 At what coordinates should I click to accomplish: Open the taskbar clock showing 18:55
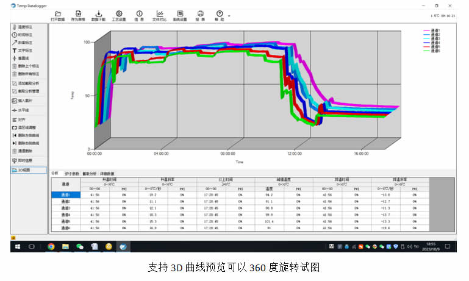[431, 246]
